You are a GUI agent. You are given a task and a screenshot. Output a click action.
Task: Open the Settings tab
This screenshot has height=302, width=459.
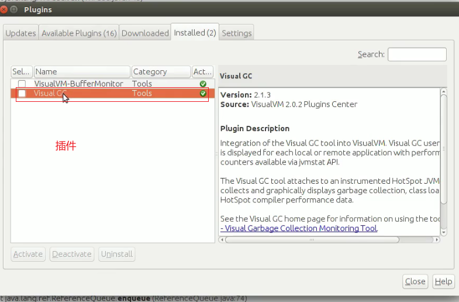tap(237, 33)
